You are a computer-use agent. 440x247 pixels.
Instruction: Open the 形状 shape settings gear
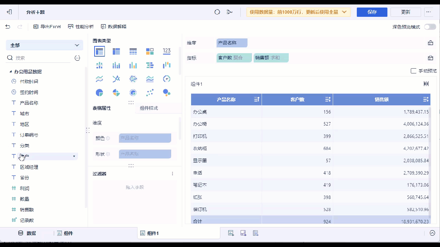tap(108, 154)
